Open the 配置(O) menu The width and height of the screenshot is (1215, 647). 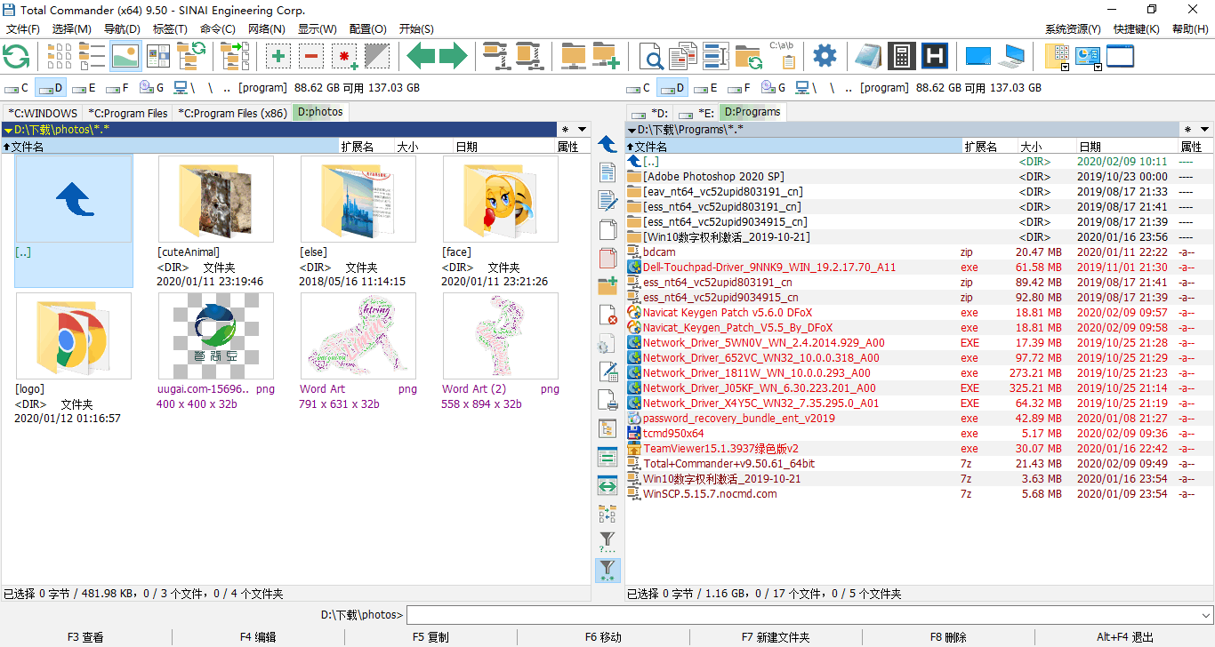[x=367, y=29]
